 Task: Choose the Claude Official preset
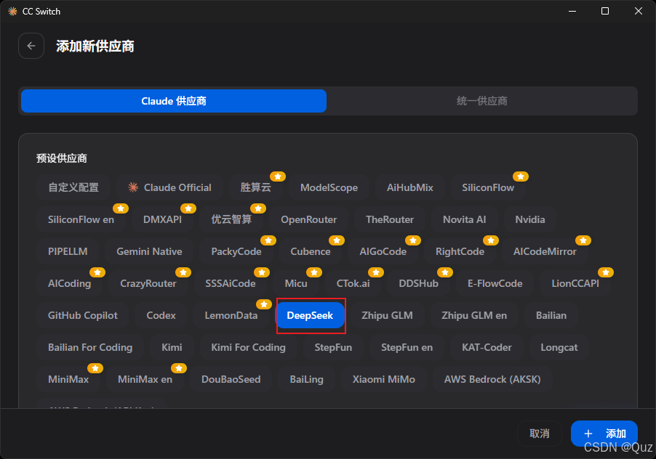tap(170, 187)
